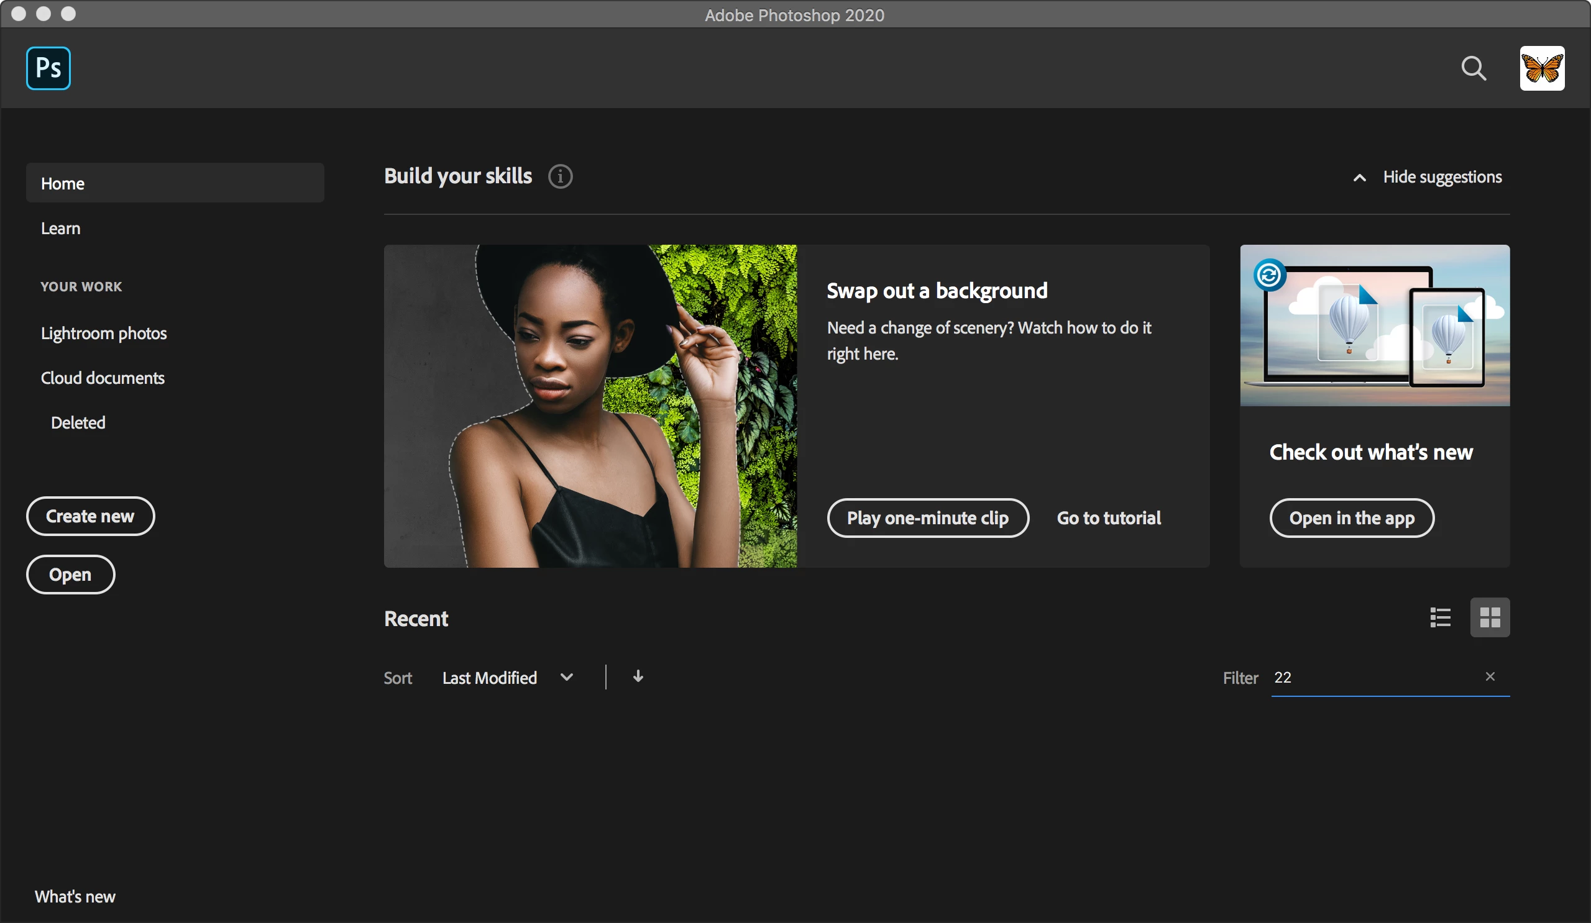Open Deleted under Cloud documents
The image size is (1591, 923).
(x=78, y=423)
